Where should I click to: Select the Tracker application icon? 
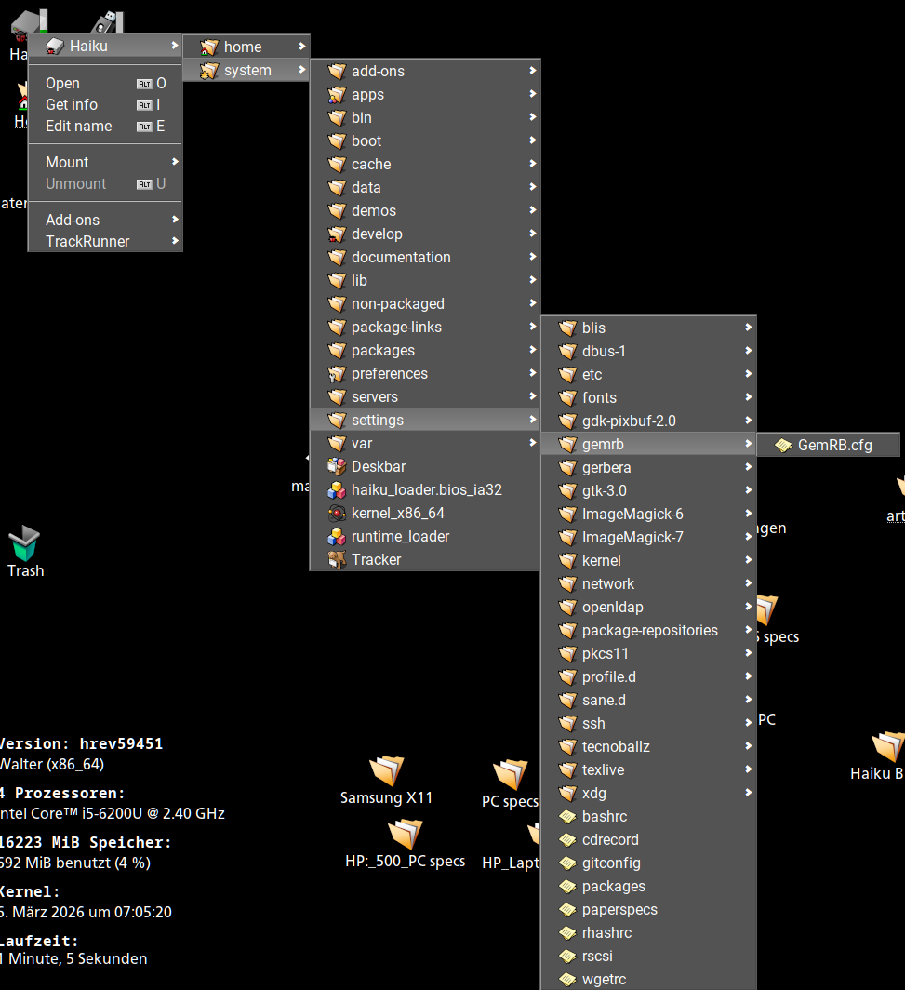(x=337, y=560)
